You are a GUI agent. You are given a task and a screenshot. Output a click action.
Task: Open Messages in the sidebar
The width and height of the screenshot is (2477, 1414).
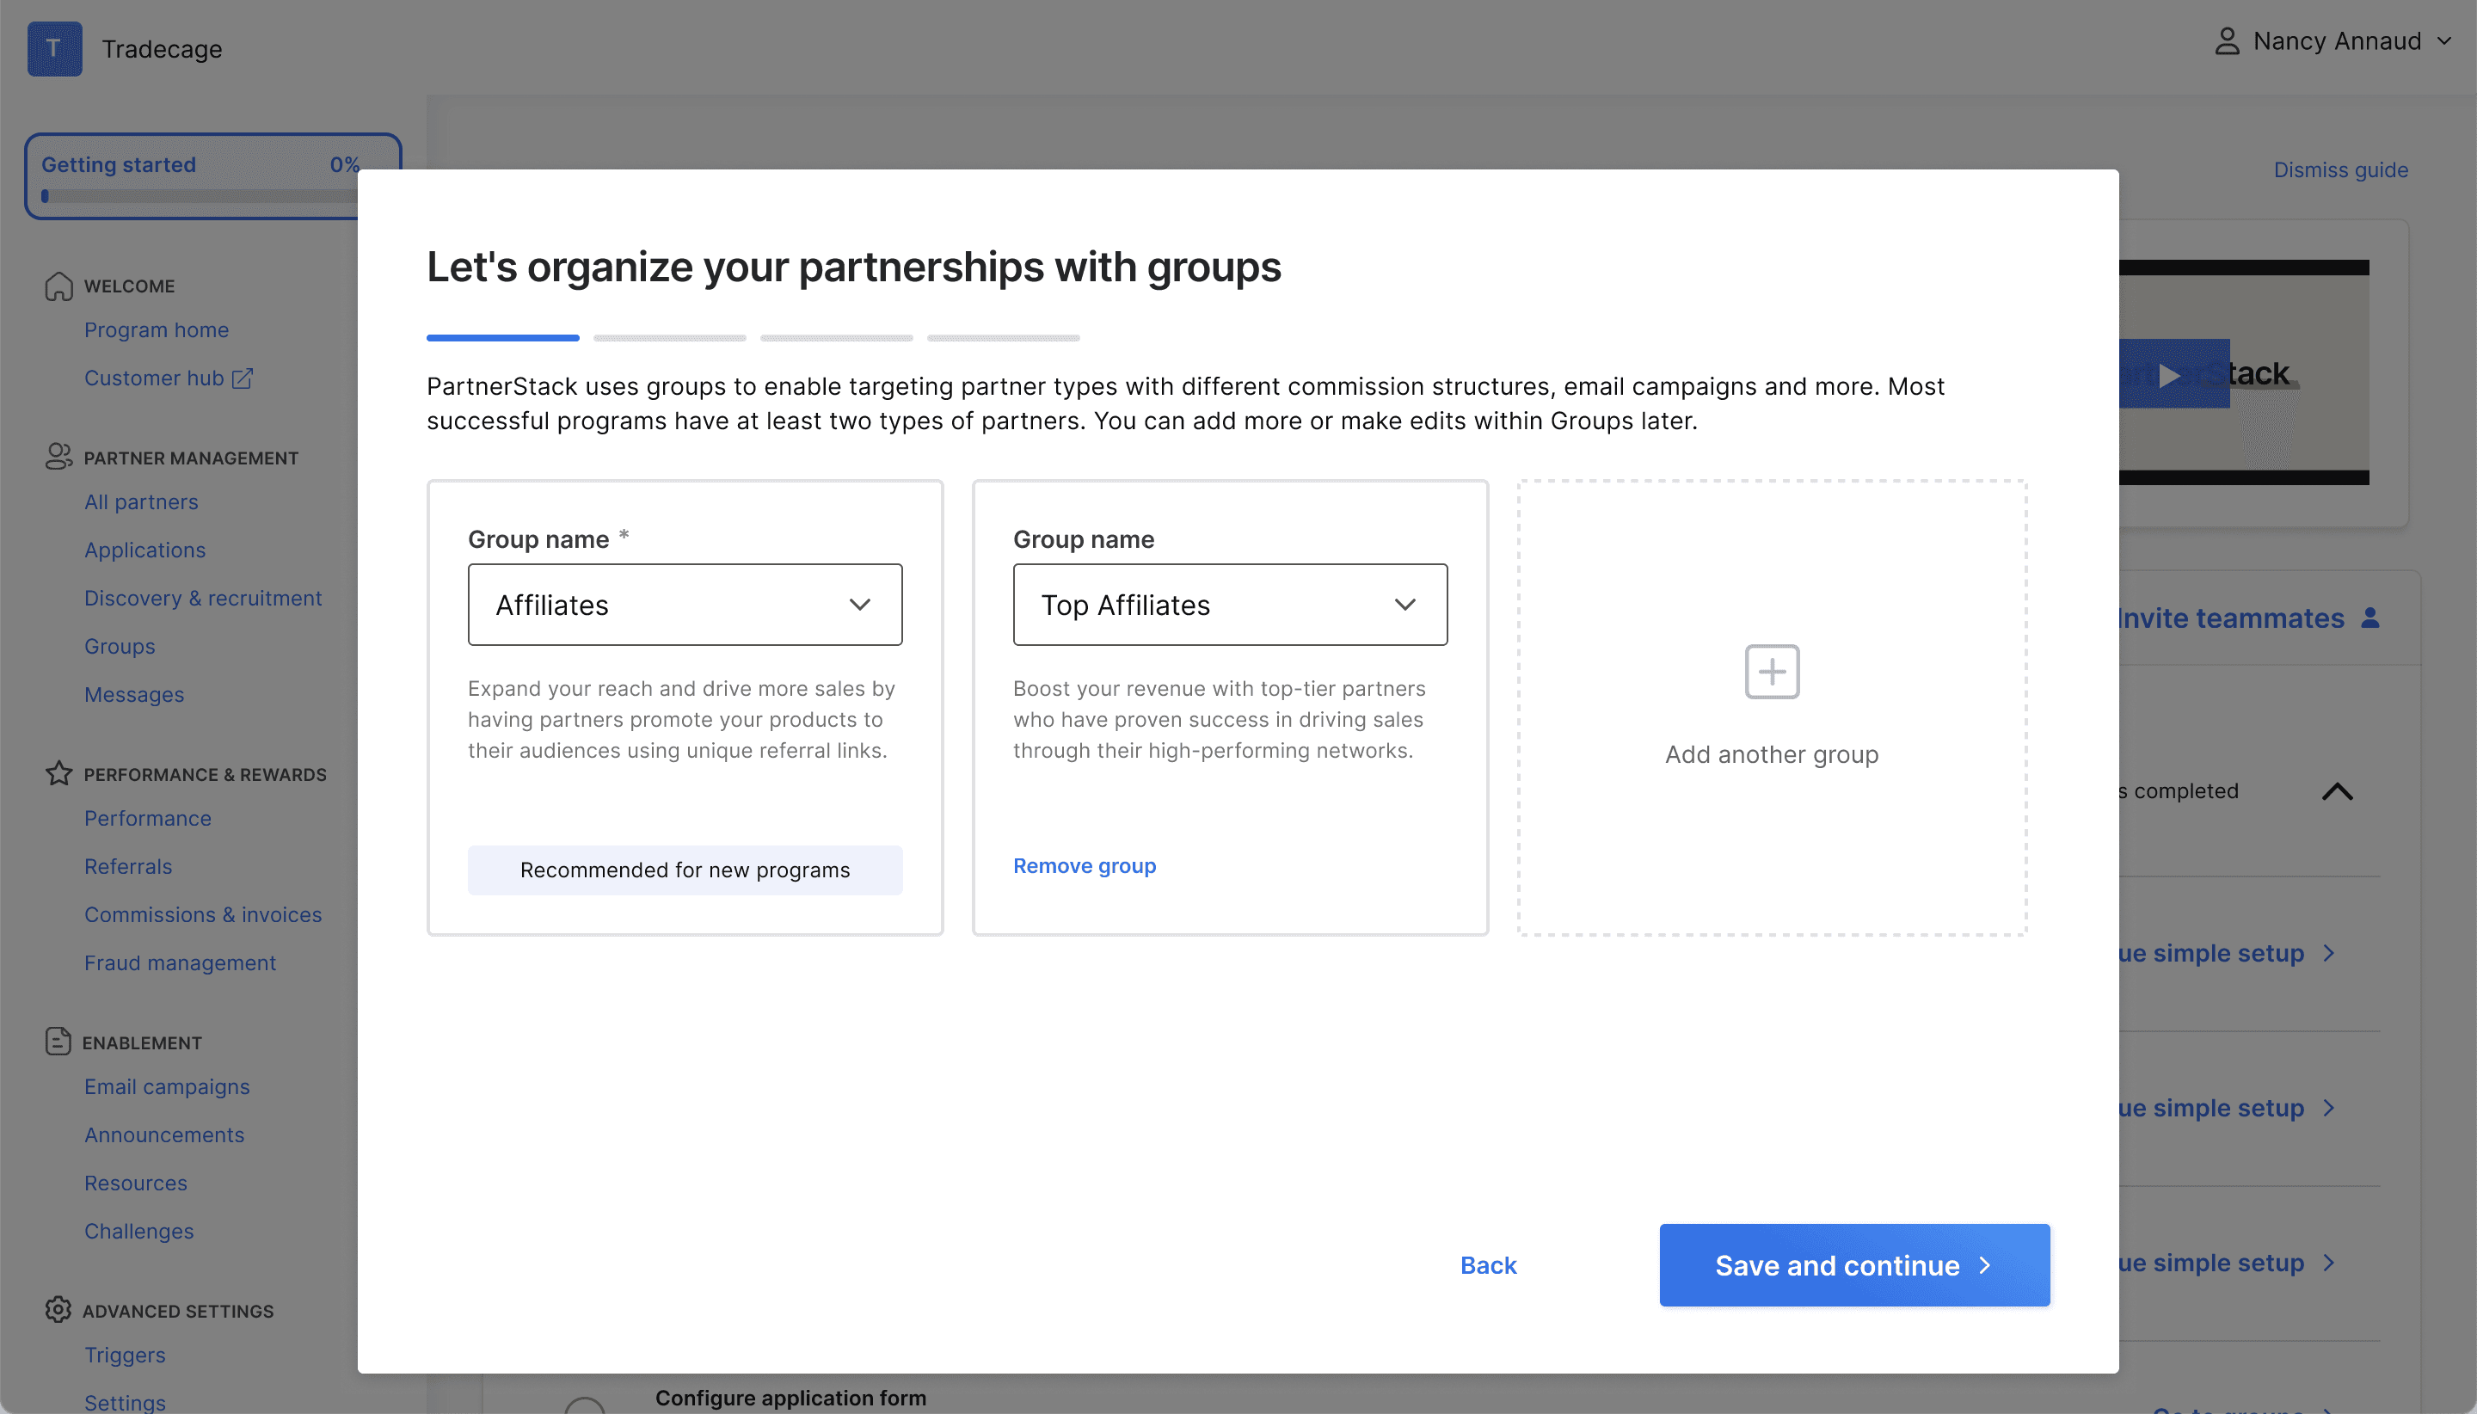134,694
